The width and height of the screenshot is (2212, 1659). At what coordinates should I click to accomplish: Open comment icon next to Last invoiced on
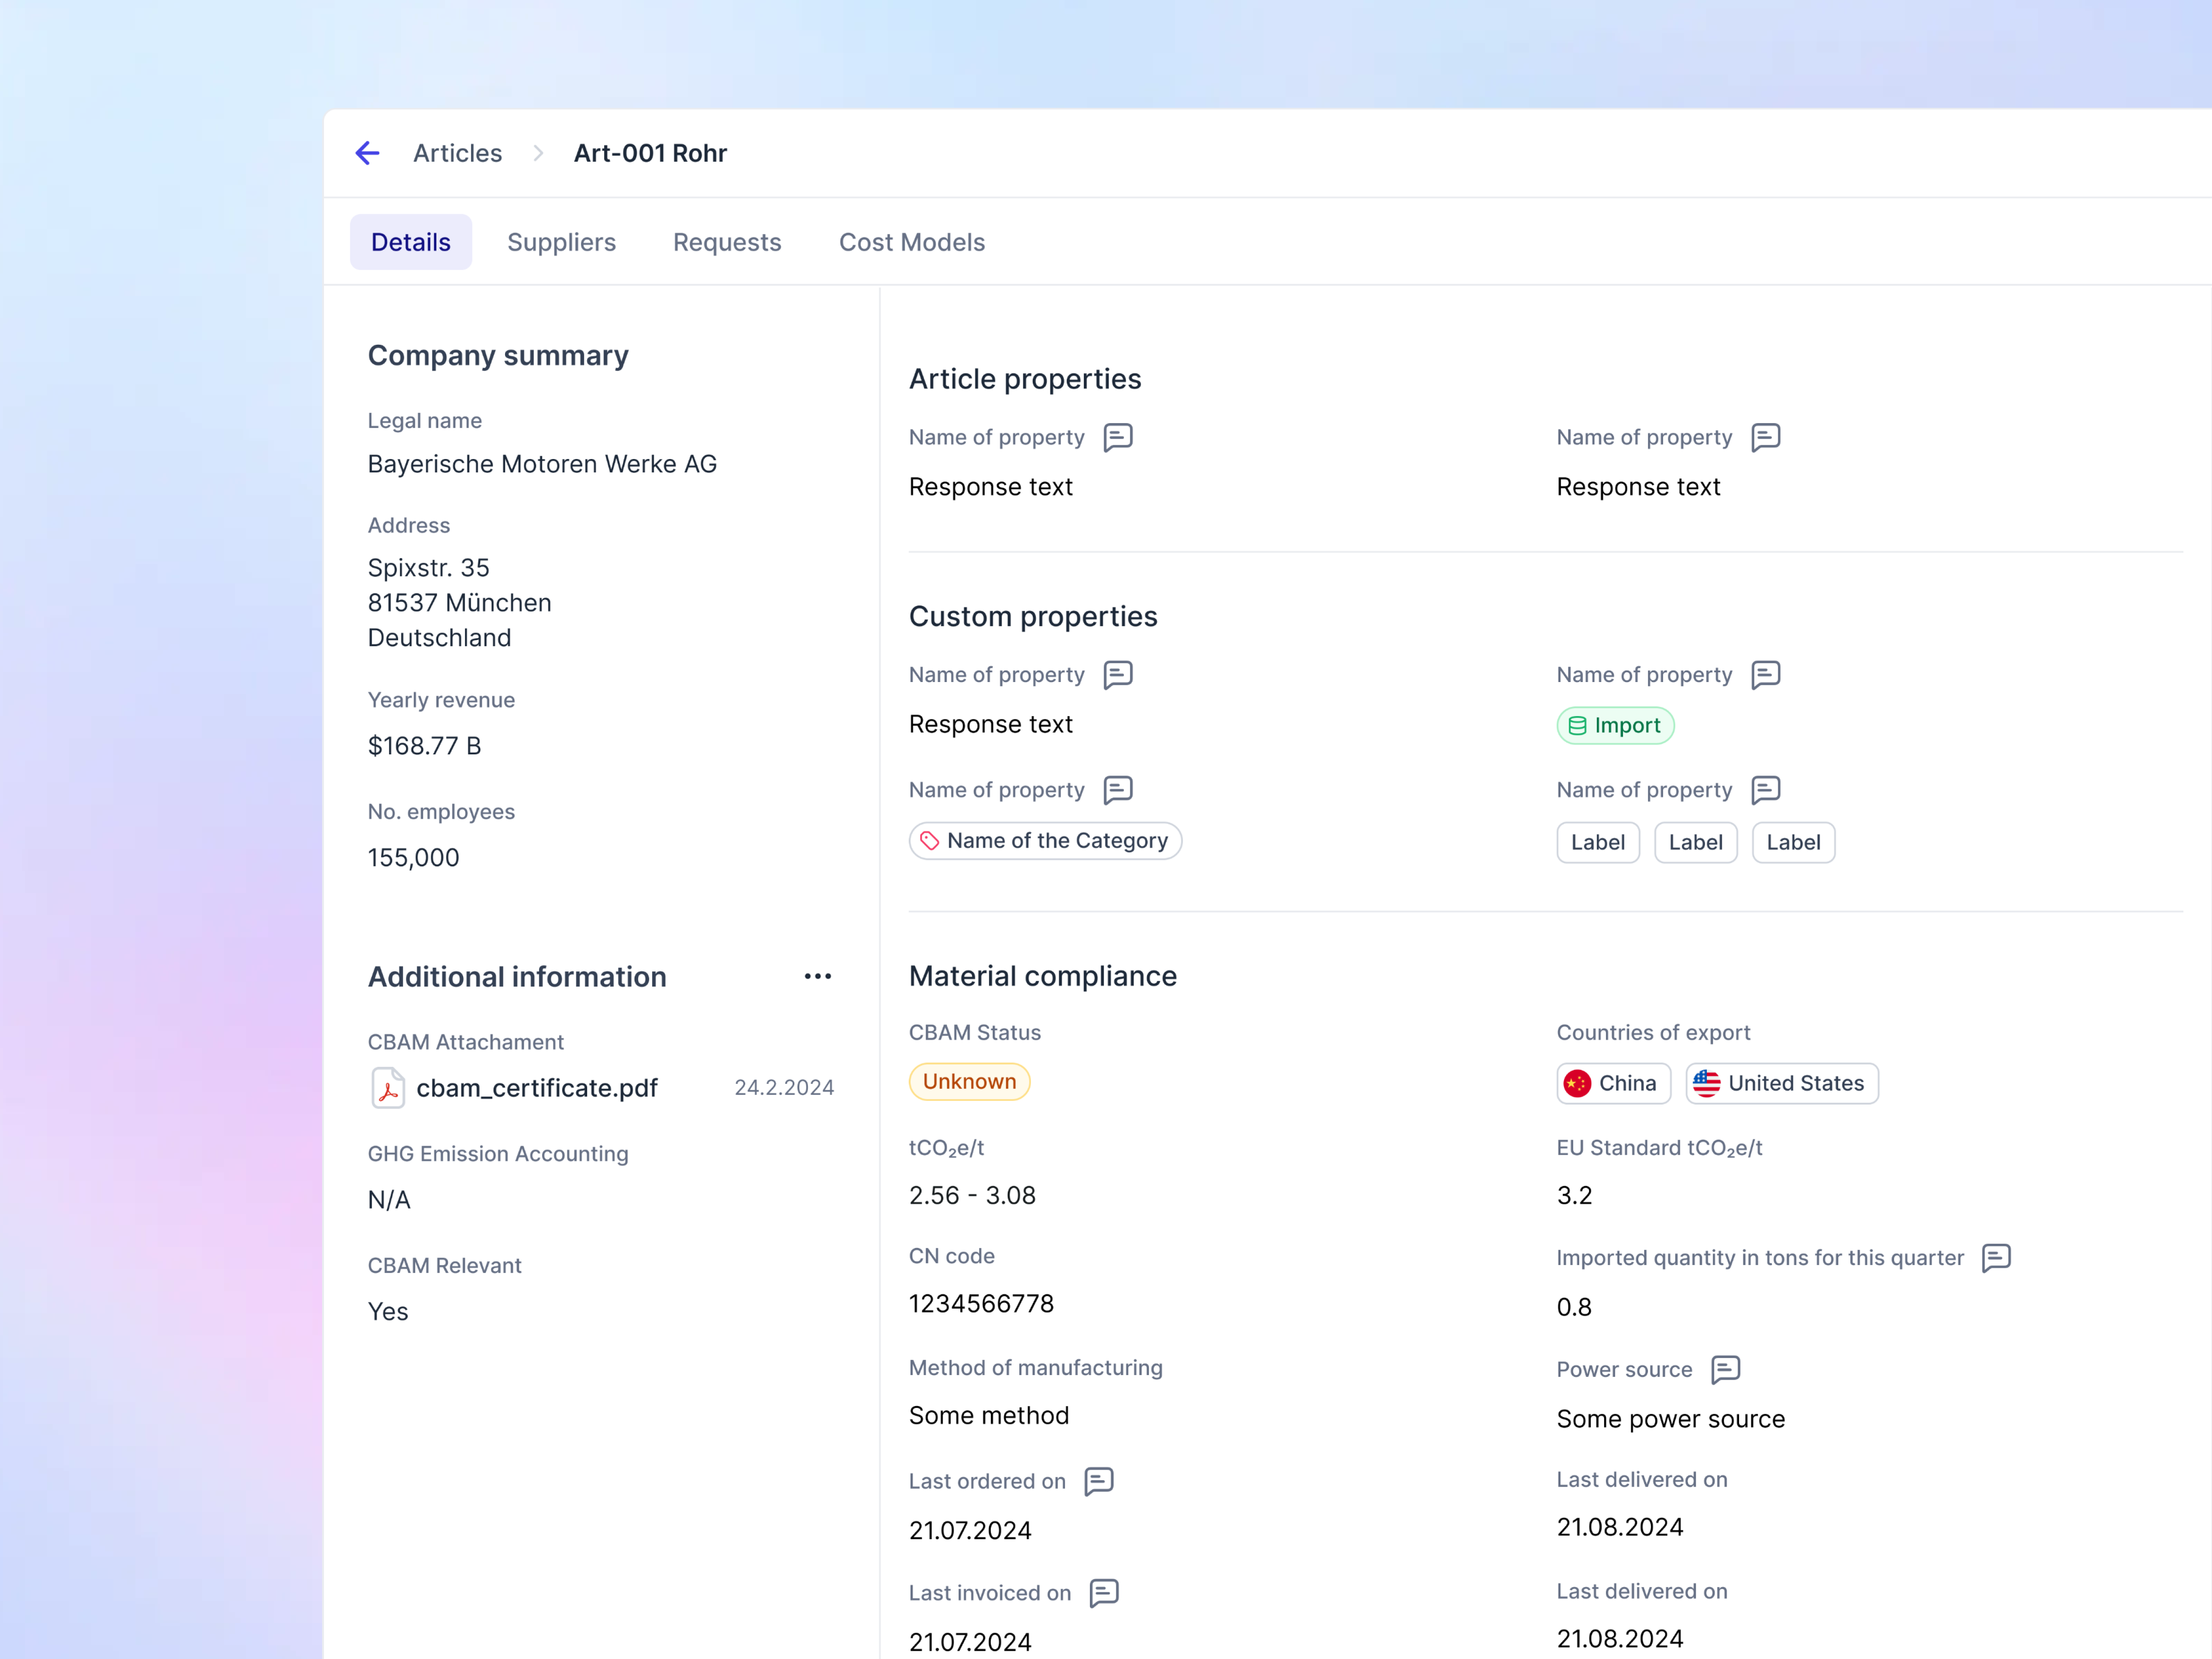pyautogui.click(x=1104, y=1592)
